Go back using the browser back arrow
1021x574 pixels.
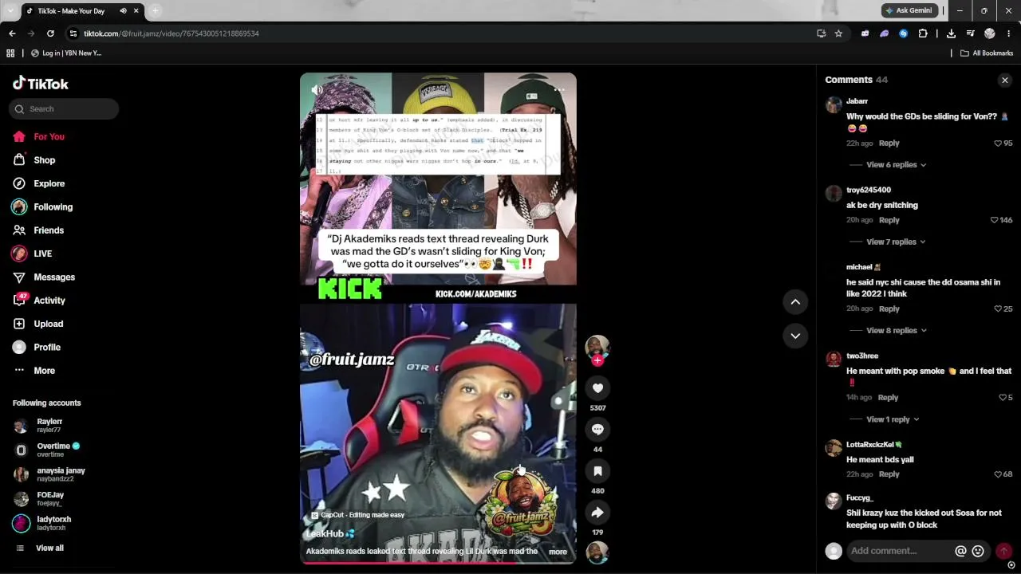[x=12, y=33]
